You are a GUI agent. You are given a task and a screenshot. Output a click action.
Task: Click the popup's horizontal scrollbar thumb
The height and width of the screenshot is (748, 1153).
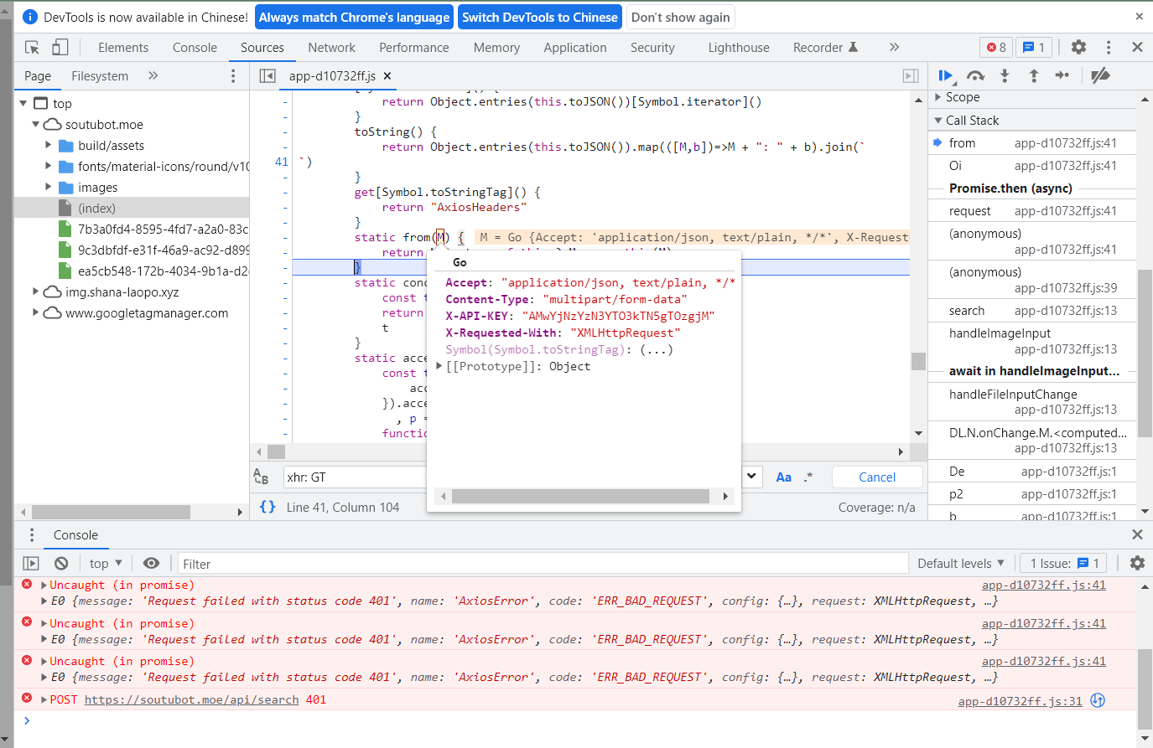[x=580, y=496]
